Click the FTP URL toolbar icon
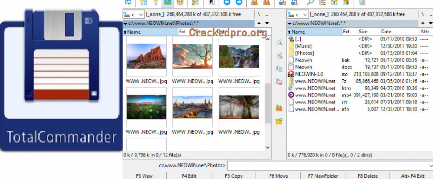Image resolution: width=433 pixels, height=179 pixels. coord(294,3)
